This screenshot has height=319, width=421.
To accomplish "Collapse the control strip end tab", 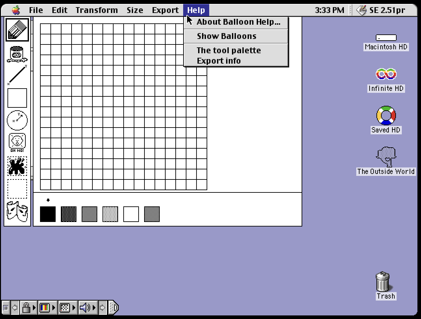I will coord(114,307).
